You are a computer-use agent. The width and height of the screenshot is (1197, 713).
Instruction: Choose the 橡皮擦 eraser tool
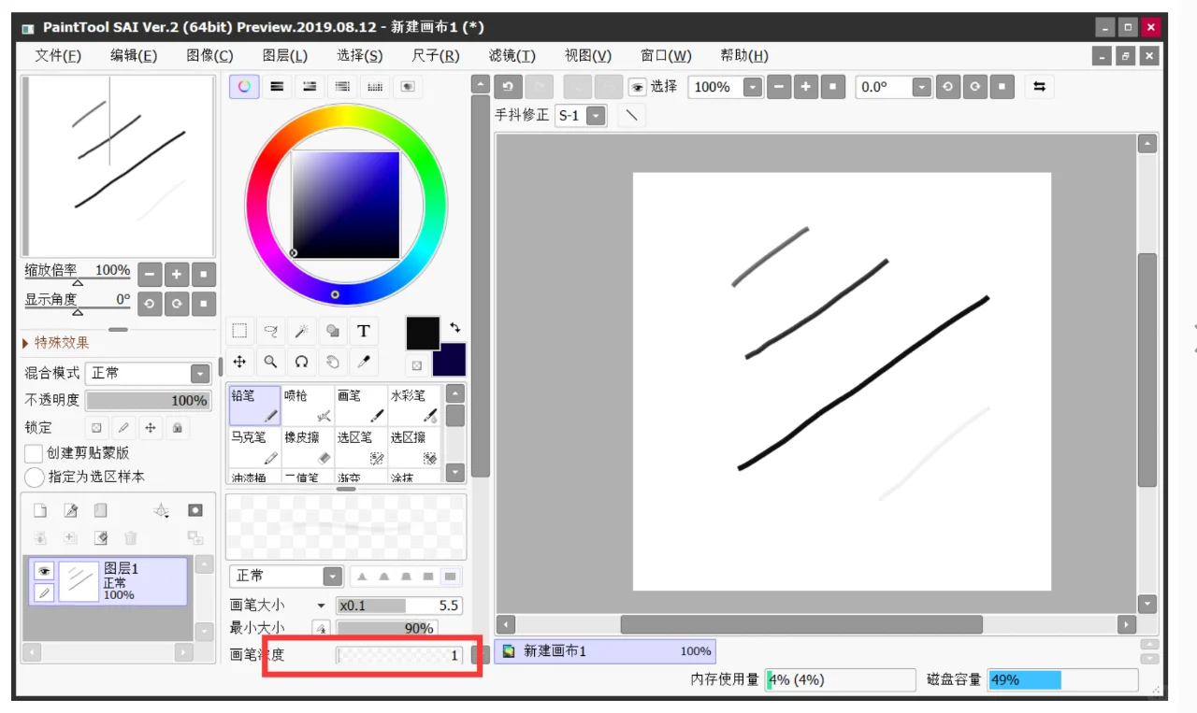[x=309, y=448]
